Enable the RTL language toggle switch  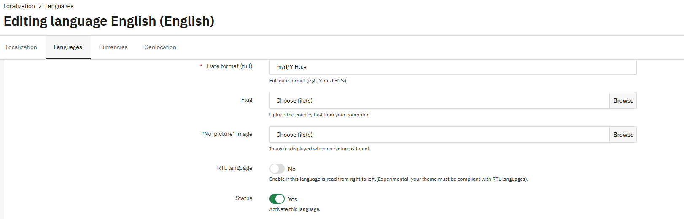point(277,169)
